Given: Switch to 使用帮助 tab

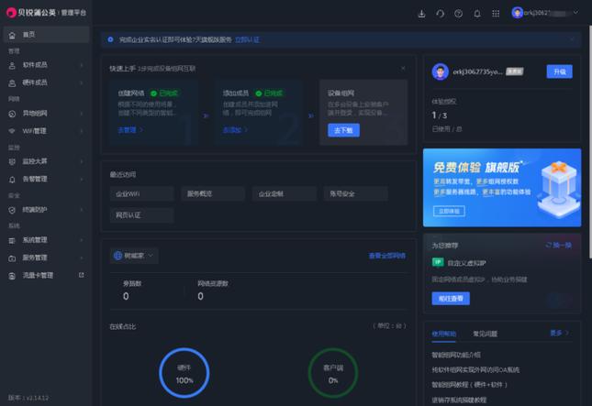Looking at the screenshot, I should (444, 334).
